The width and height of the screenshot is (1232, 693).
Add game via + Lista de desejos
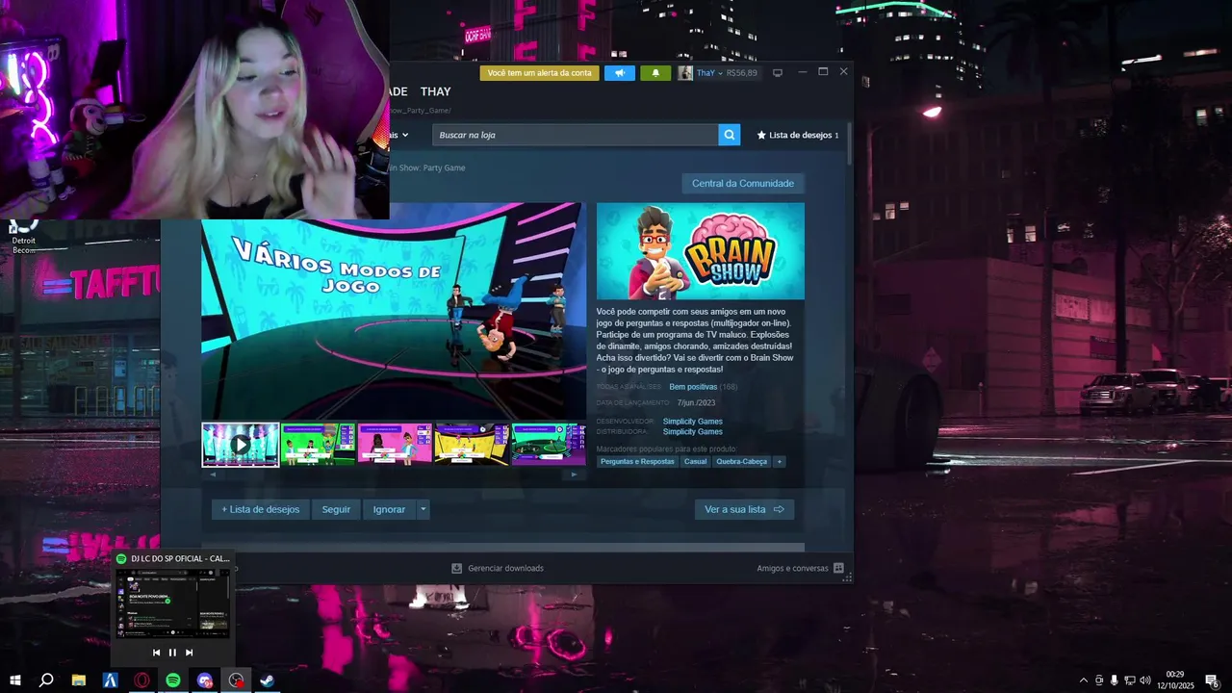coord(261,509)
